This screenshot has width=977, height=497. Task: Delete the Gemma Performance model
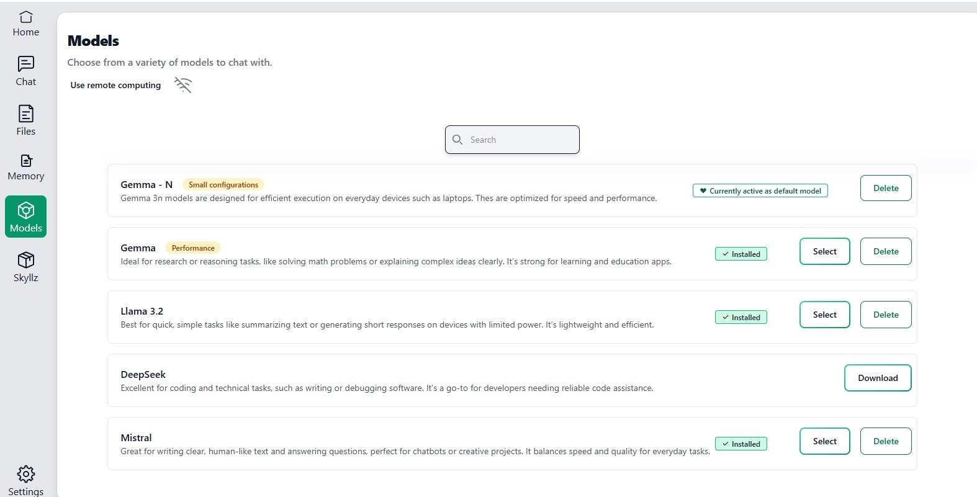(x=886, y=251)
